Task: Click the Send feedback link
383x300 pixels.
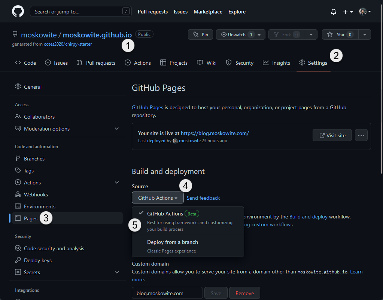Action: point(203,198)
